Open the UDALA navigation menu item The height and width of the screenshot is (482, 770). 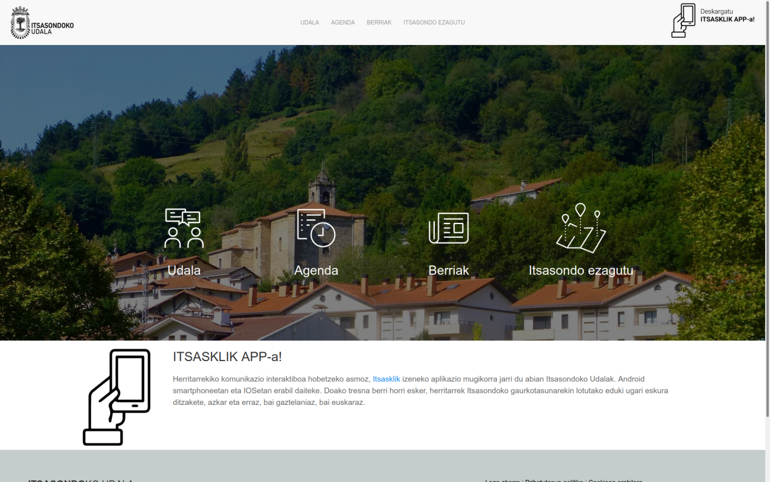309,23
